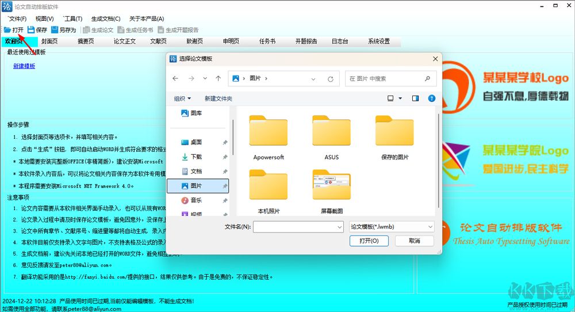Click the 文件名(N) input field
575x312 pixels.
click(x=298, y=227)
